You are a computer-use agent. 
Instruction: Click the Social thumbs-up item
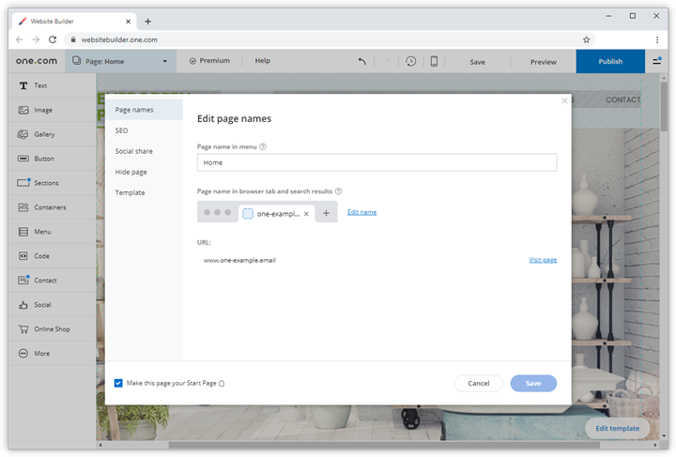coord(42,304)
